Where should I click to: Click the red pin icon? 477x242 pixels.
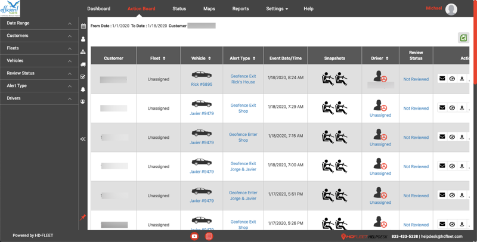[x=83, y=218]
